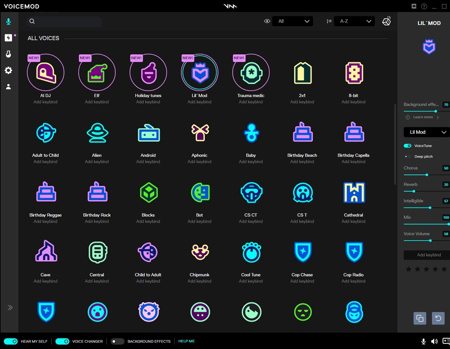The height and width of the screenshot is (349, 450).
Task: Expand Learn more with the chevron arrow
Action: (438, 117)
